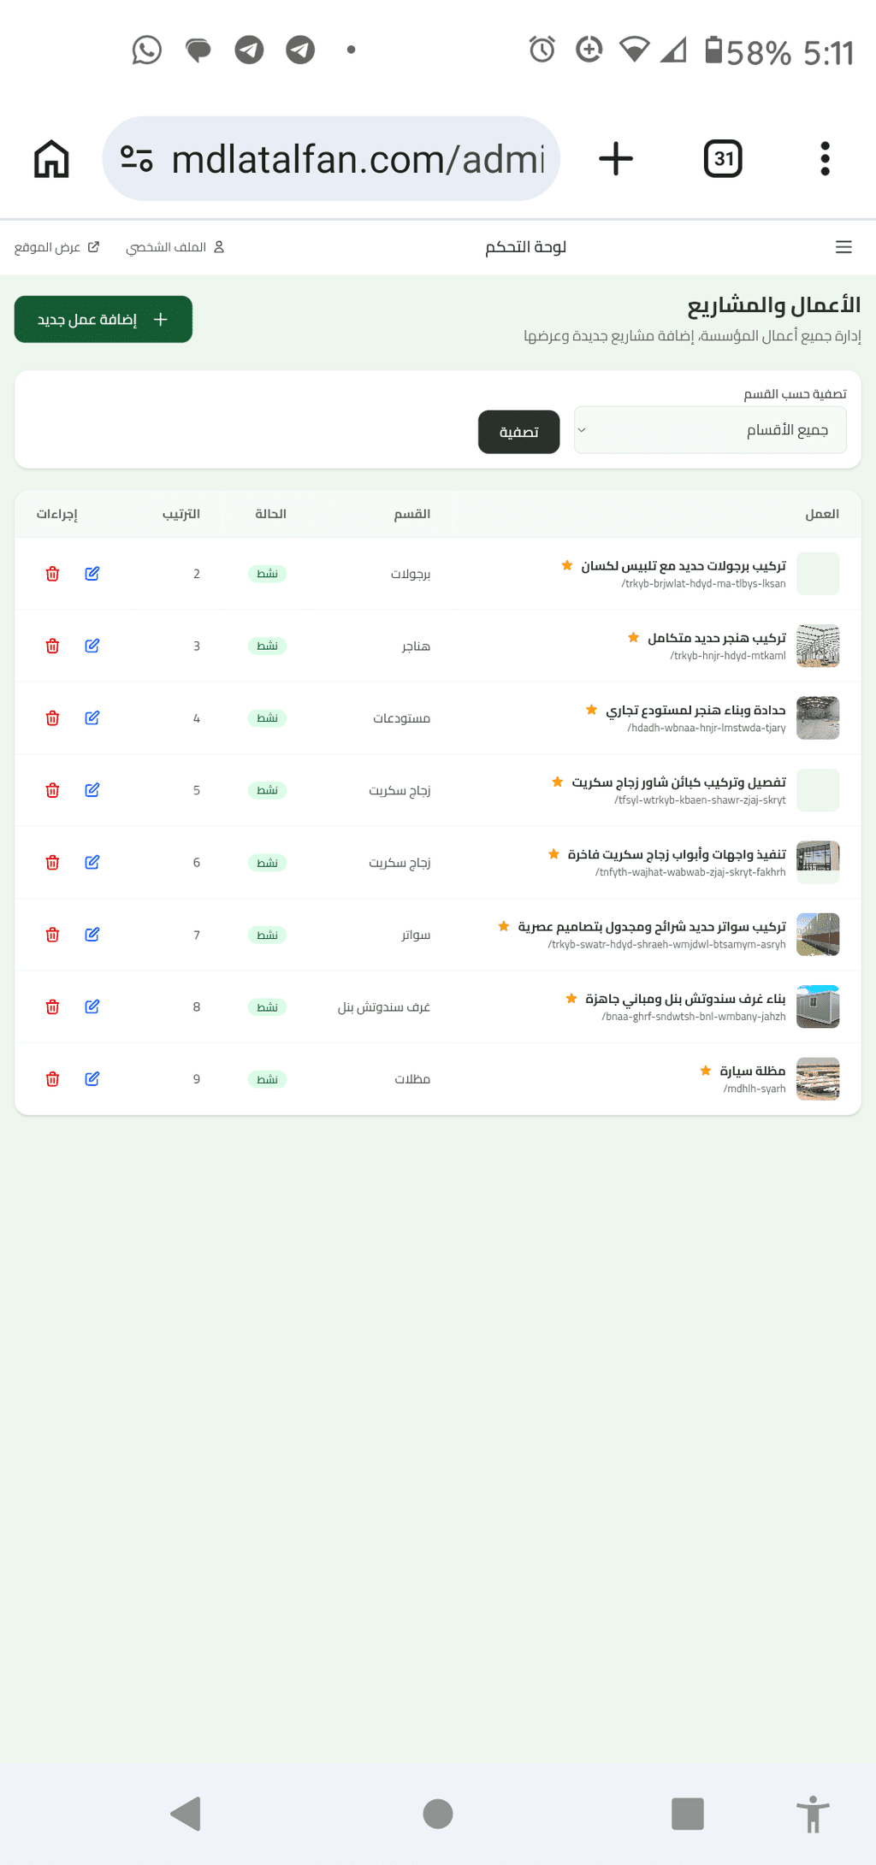Click the تصفية filter button

tap(518, 432)
